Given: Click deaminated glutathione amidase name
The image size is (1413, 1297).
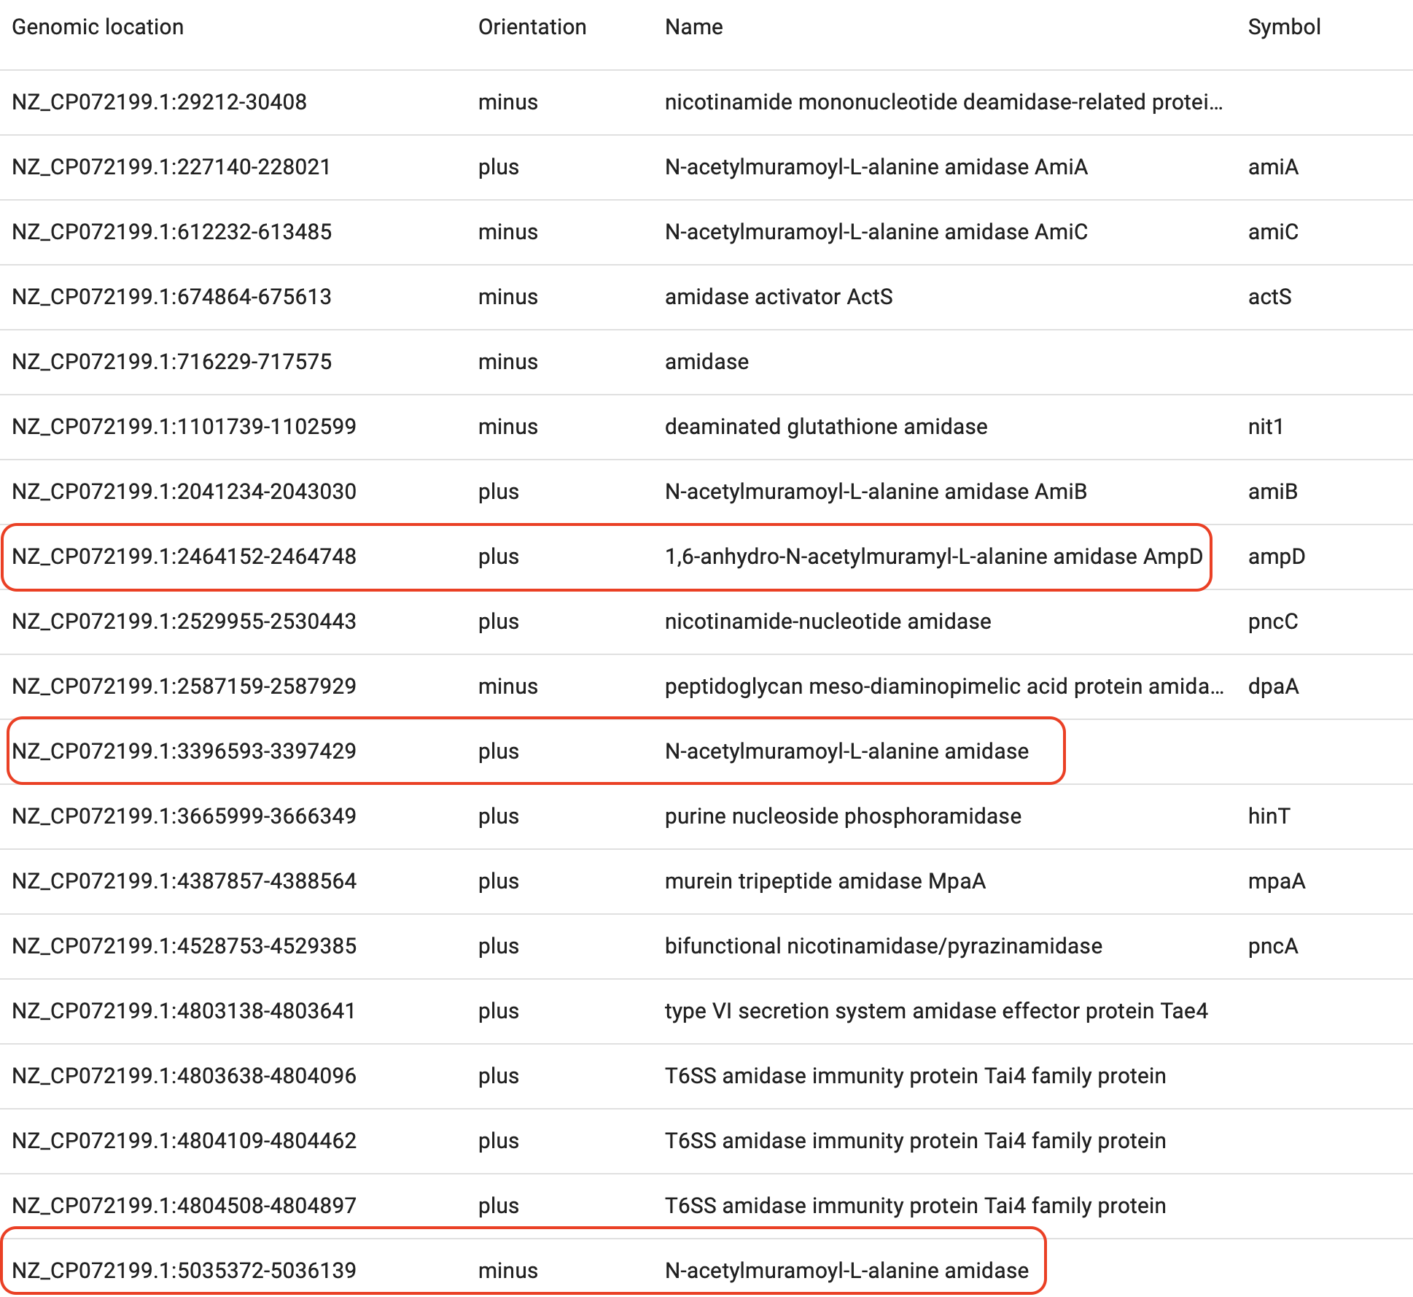Looking at the screenshot, I should tap(825, 427).
